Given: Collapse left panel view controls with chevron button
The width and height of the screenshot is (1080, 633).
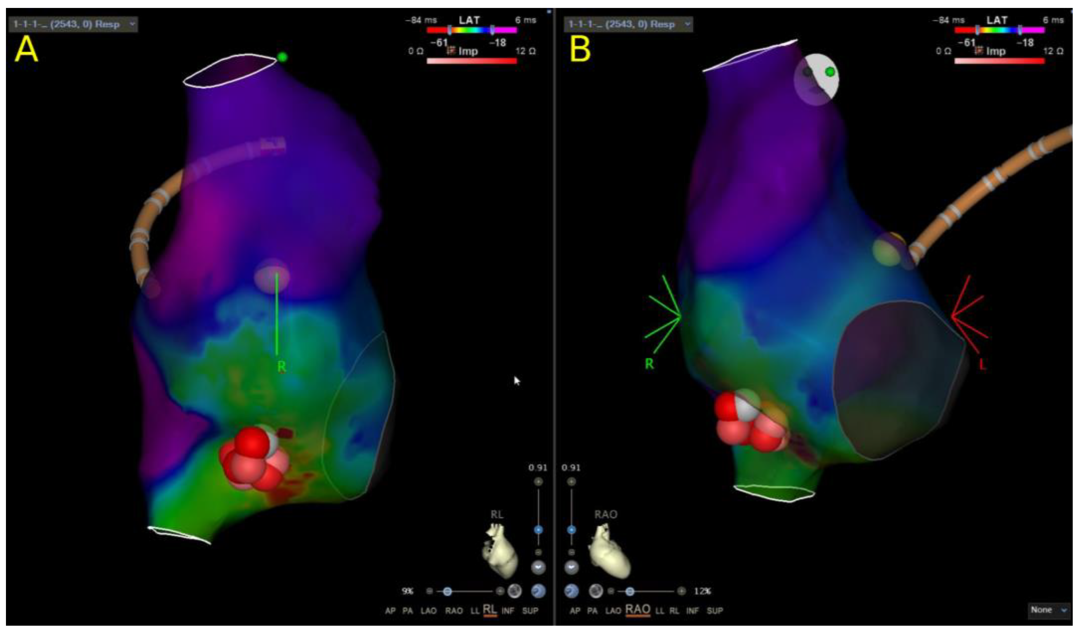Looking at the screenshot, I should coord(538,567).
